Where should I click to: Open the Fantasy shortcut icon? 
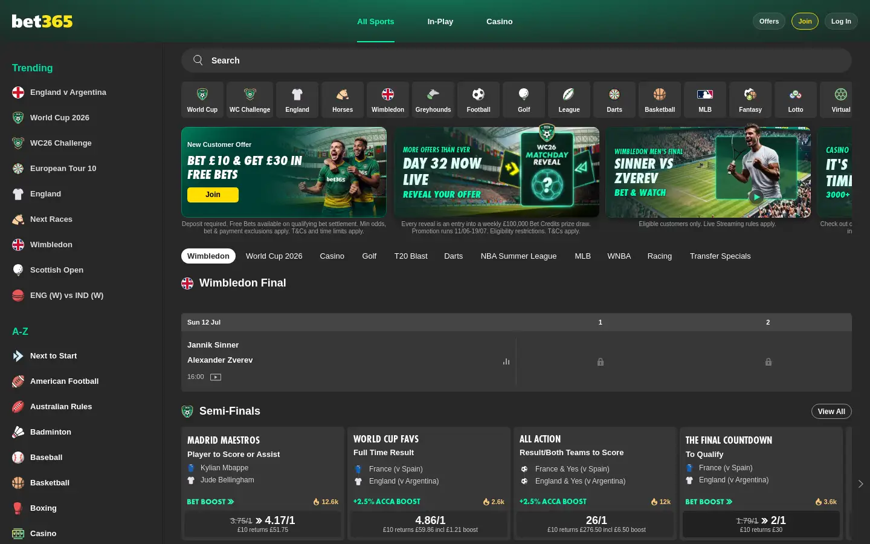click(750, 100)
